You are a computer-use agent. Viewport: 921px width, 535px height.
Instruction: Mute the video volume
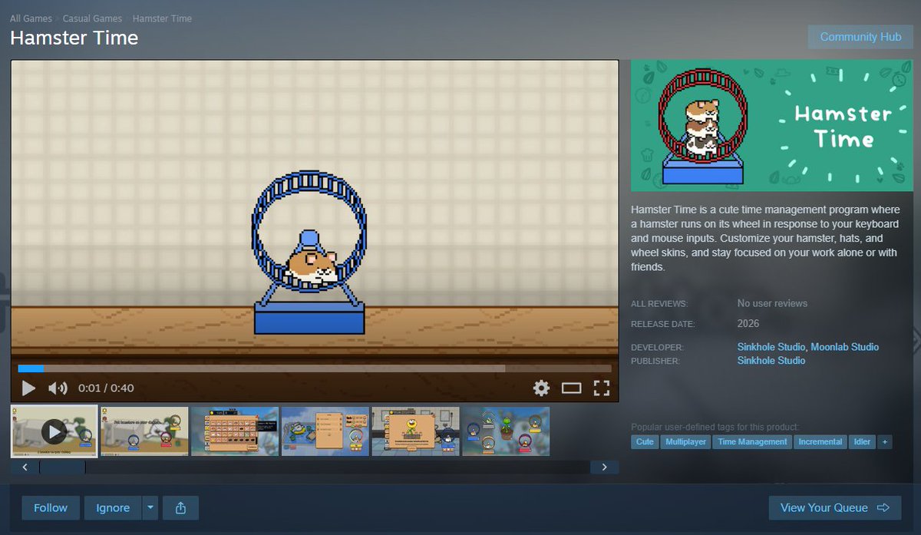click(x=58, y=388)
